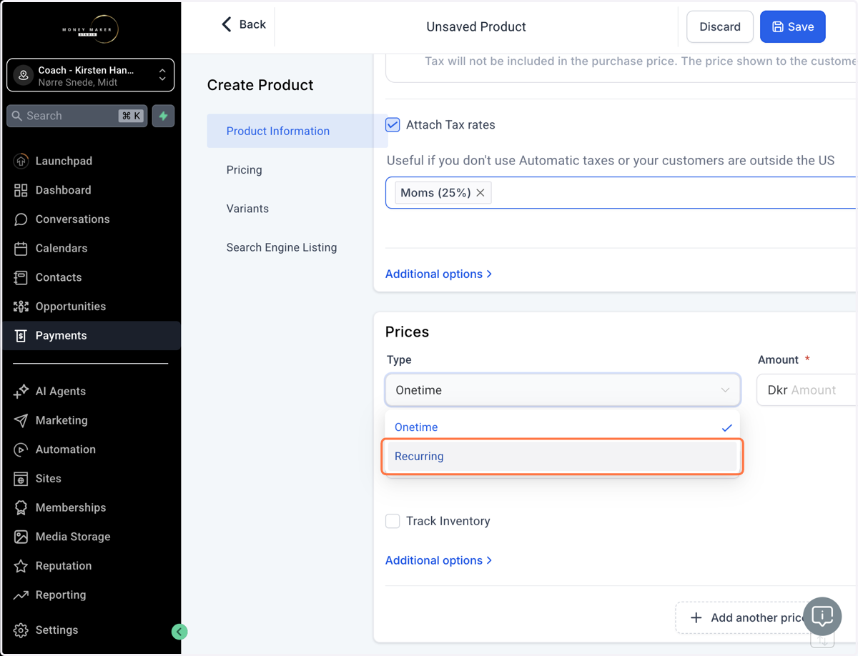Expand Additional options under tax rates
858x656 pixels.
pyautogui.click(x=438, y=274)
